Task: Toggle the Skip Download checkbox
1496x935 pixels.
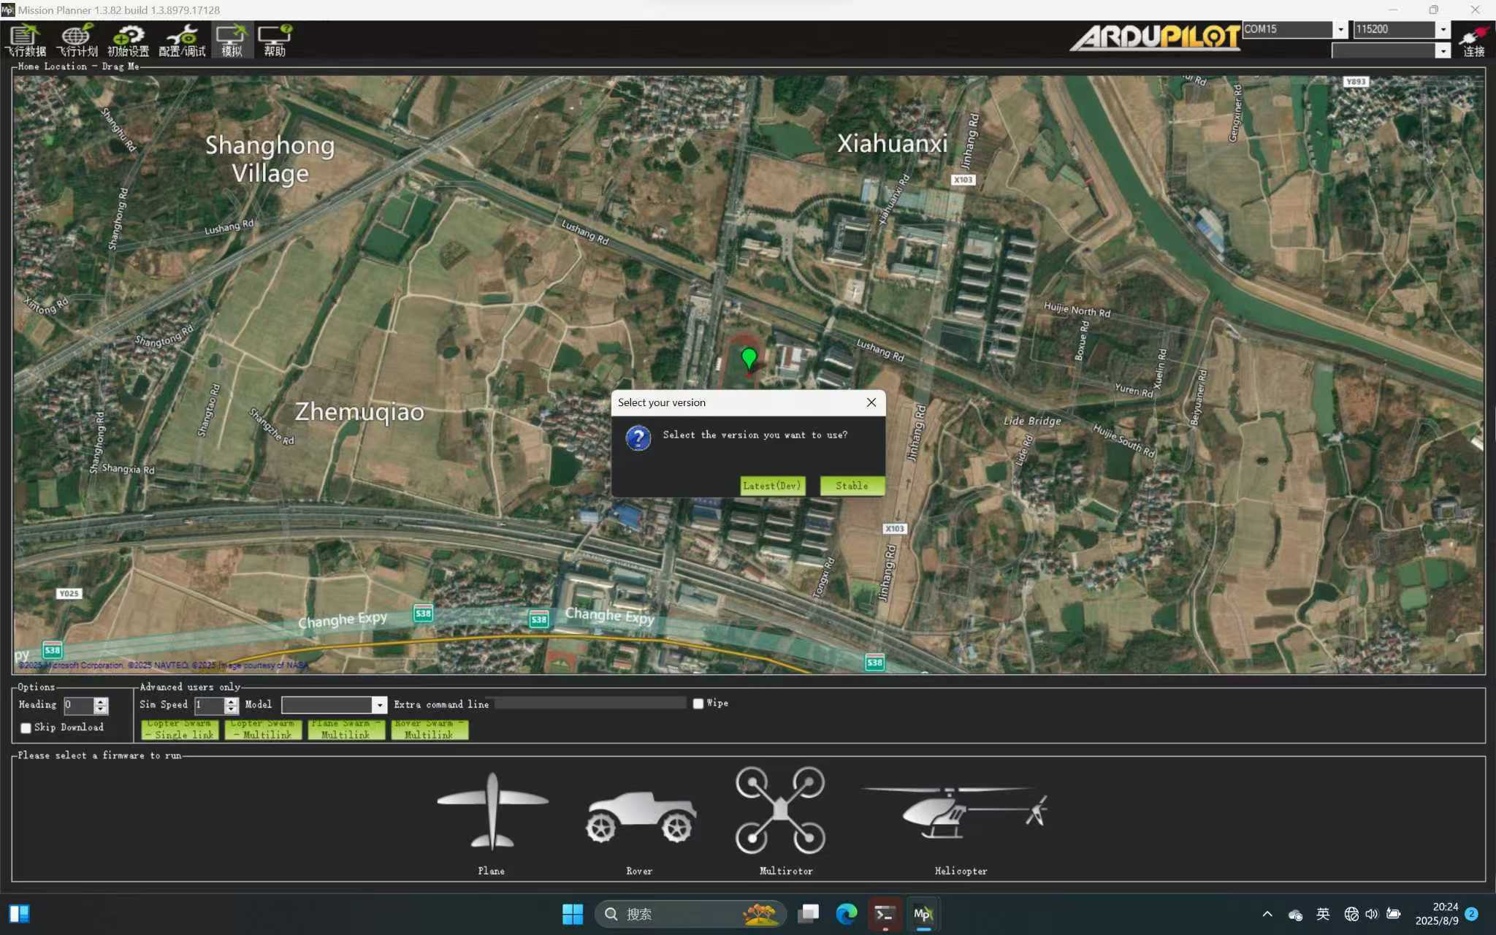Action: pyautogui.click(x=26, y=728)
